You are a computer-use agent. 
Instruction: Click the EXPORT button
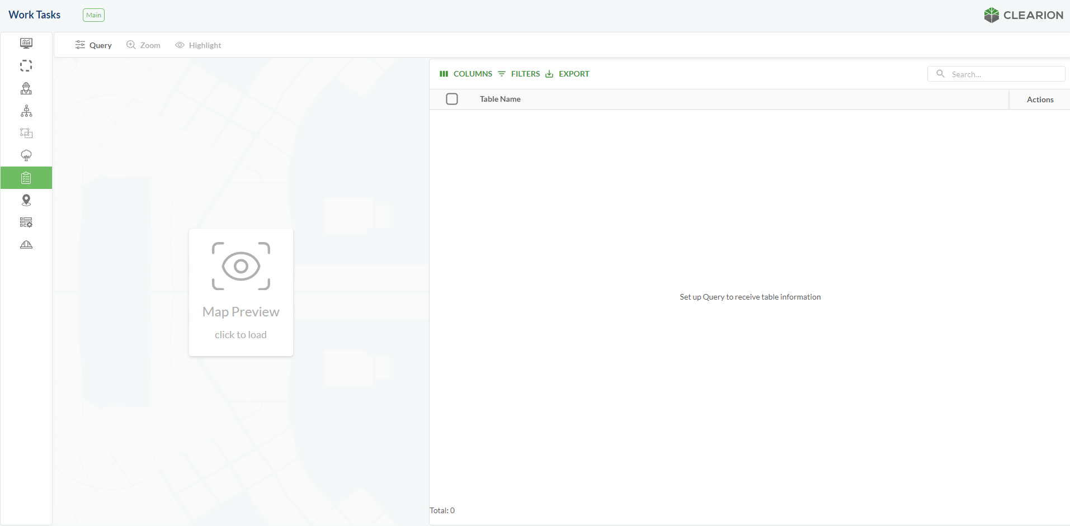pyautogui.click(x=567, y=74)
